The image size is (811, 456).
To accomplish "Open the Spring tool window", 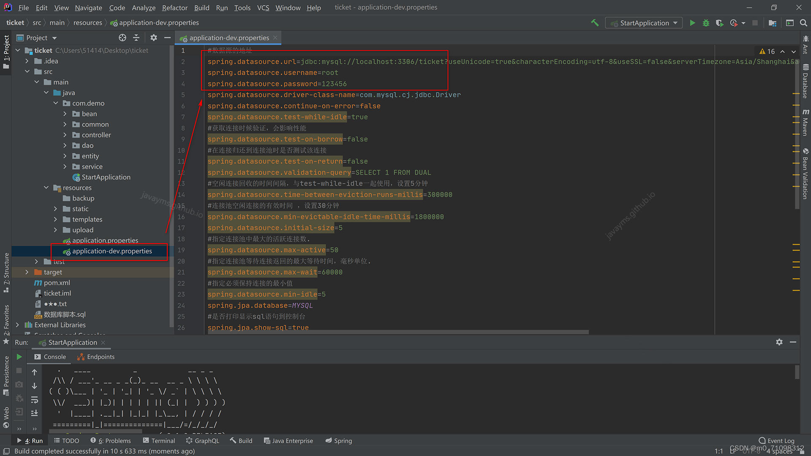I will 338,440.
